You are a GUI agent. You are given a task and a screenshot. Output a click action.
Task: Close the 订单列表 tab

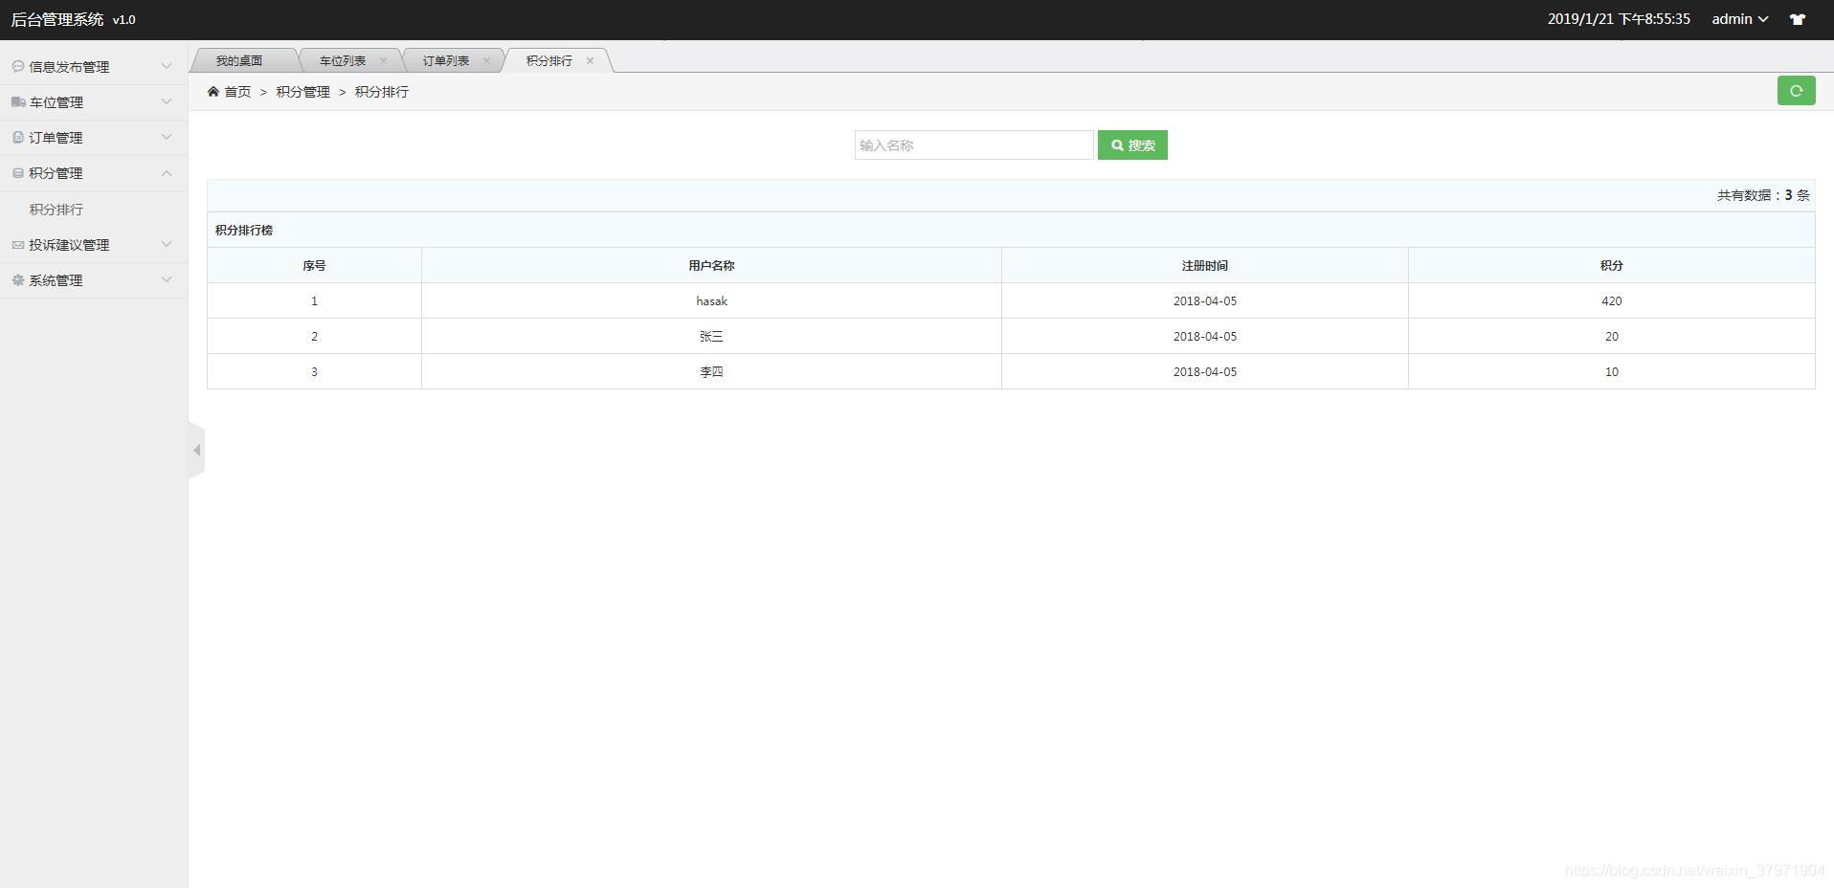tap(486, 60)
